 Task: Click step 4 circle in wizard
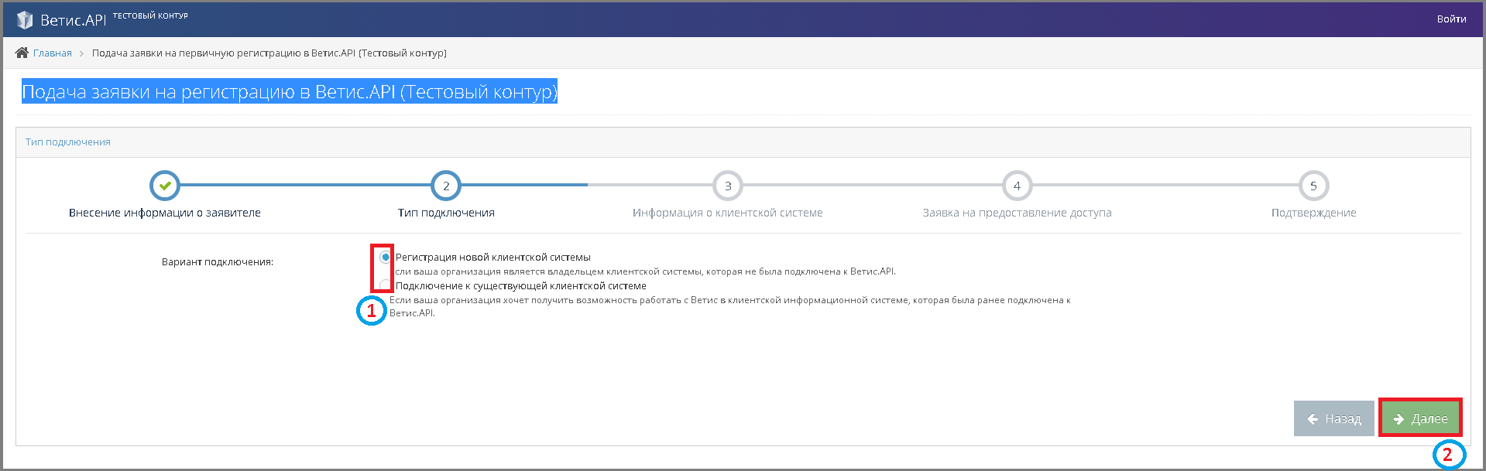click(1017, 186)
